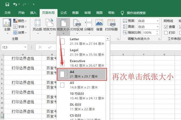Viewport: 181px width, 120px height.
Task: Choose Letter paper size
Action: [x=81, y=42]
